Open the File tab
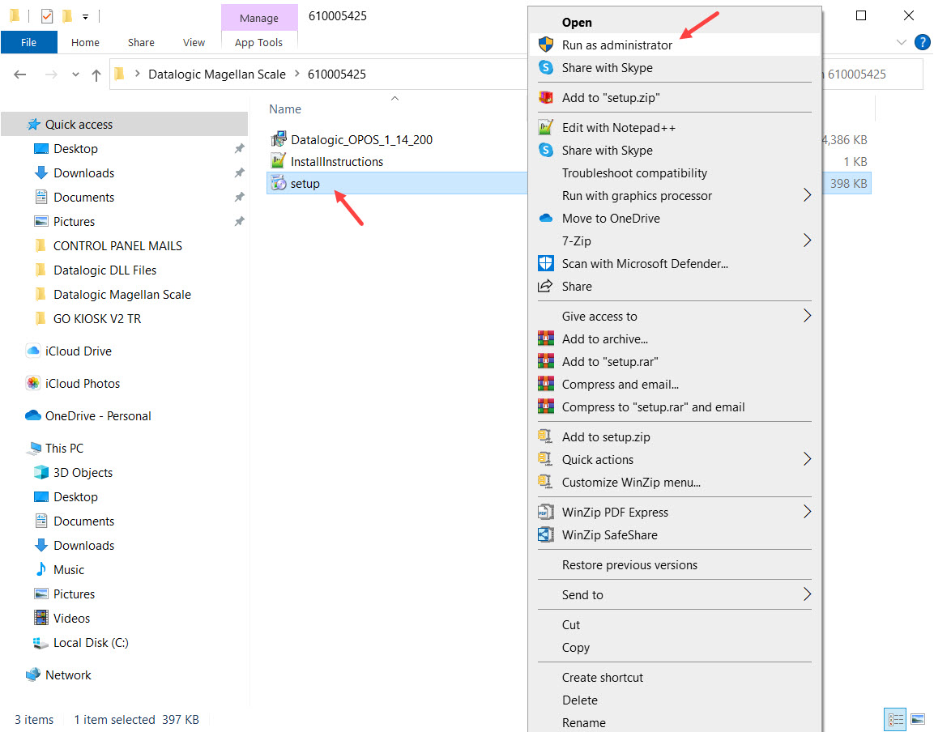Image resolution: width=934 pixels, height=732 pixels. [x=28, y=42]
